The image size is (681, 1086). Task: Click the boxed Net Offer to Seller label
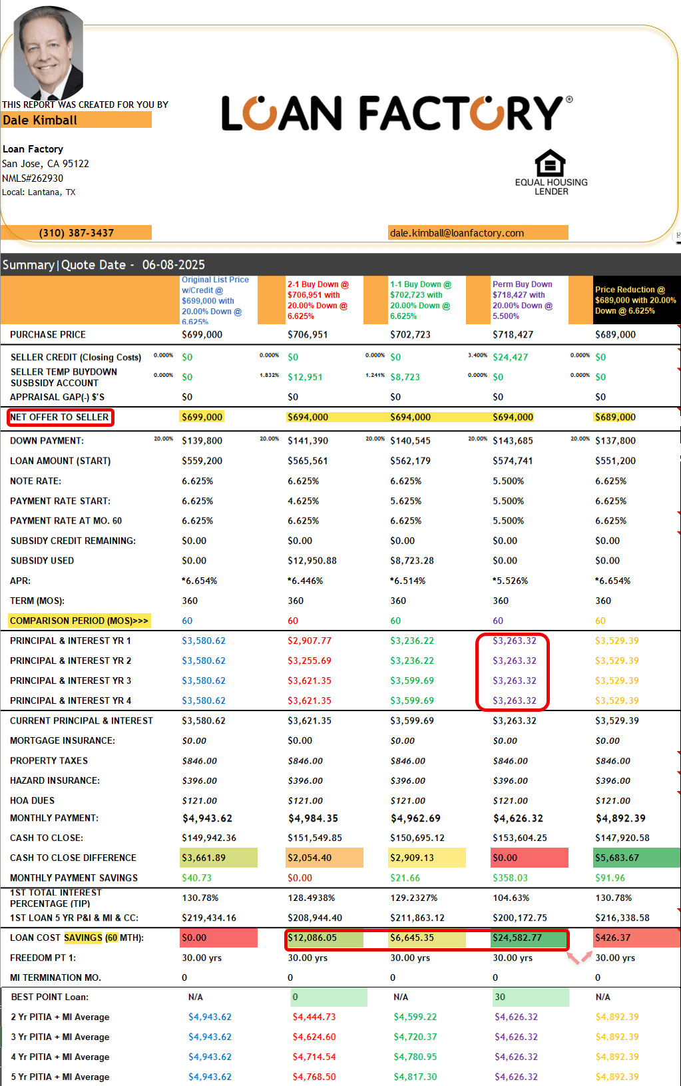(x=60, y=417)
